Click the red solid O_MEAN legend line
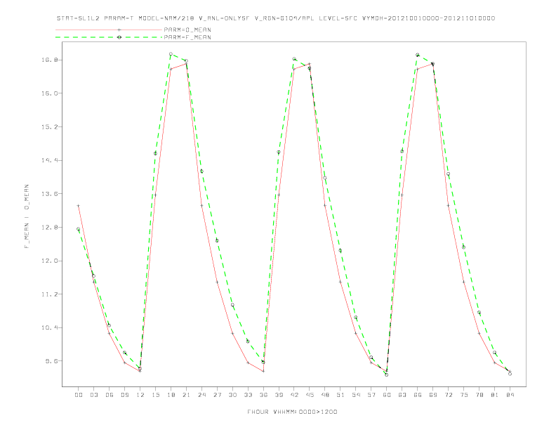556x430 pixels. [109, 30]
